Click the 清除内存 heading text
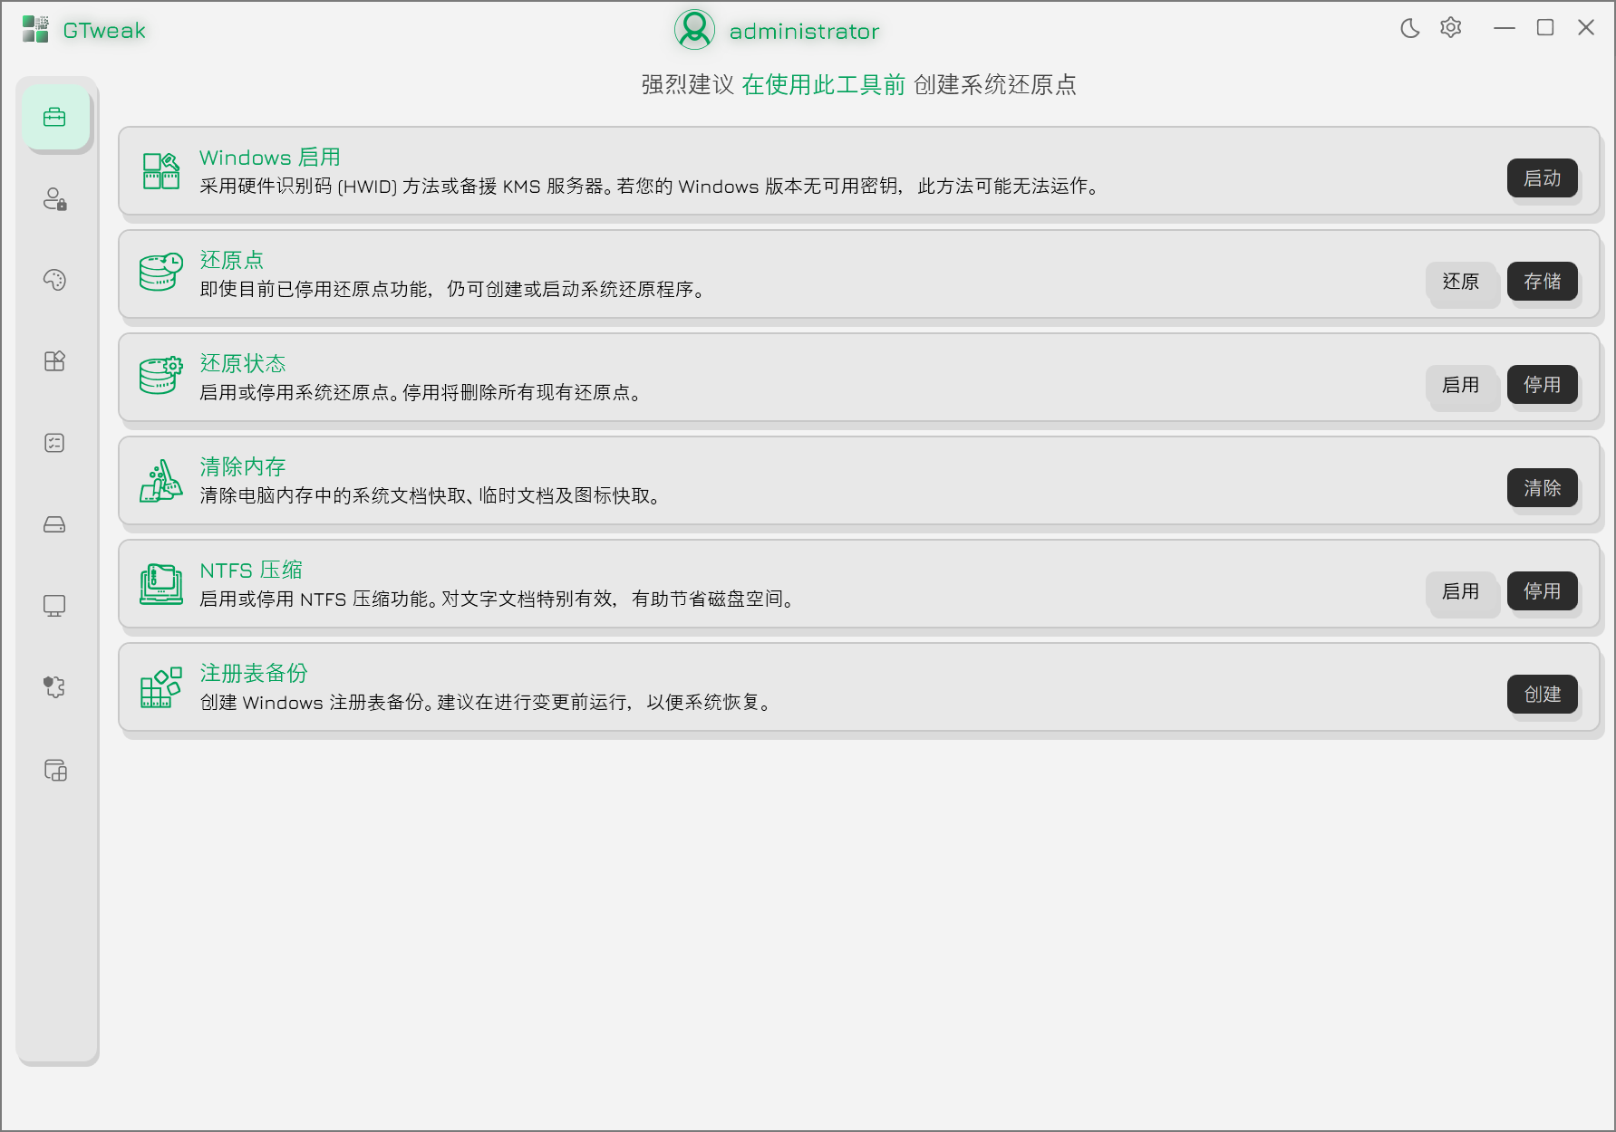The height and width of the screenshot is (1132, 1616). click(x=243, y=467)
